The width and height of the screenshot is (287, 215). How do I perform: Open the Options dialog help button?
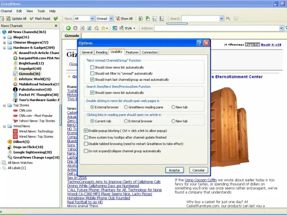(x=199, y=43)
